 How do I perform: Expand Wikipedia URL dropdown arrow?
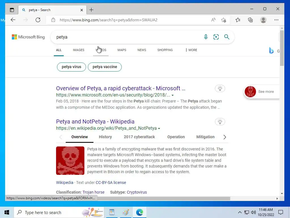(x=159, y=129)
